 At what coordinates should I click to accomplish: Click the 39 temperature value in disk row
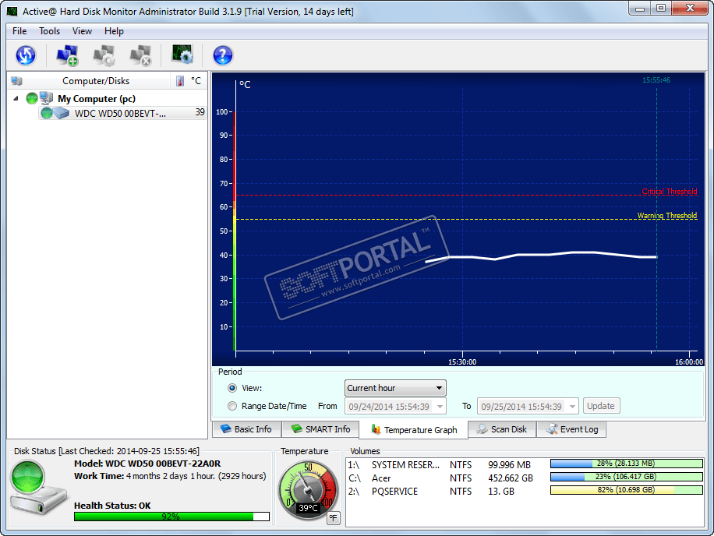200,112
